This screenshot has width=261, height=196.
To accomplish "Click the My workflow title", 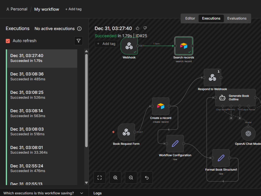I will [x=47, y=9].
